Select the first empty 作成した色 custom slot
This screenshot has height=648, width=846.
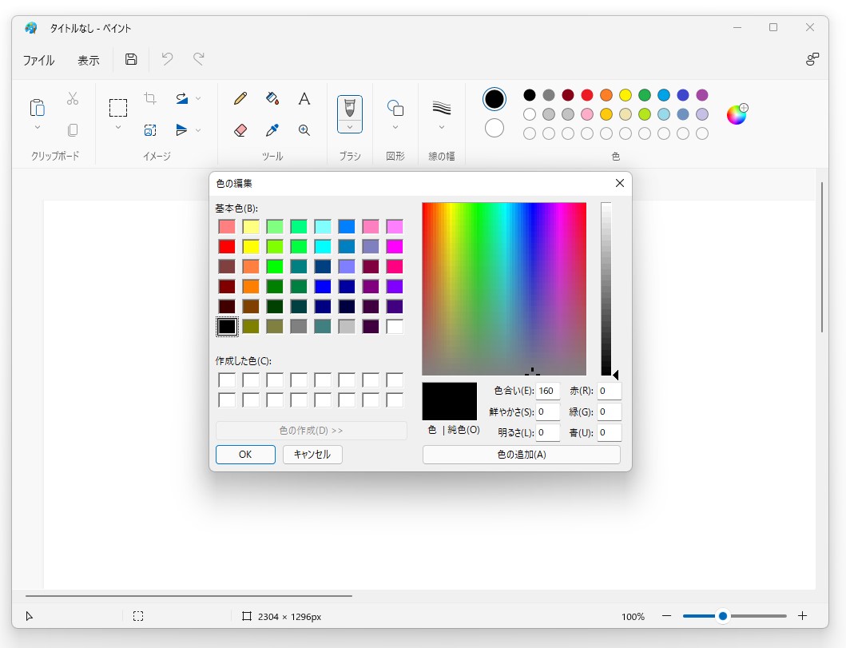pyautogui.click(x=227, y=380)
